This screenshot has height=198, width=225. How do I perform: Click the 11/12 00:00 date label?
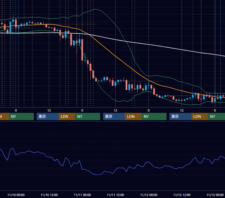click(x=149, y=195)
